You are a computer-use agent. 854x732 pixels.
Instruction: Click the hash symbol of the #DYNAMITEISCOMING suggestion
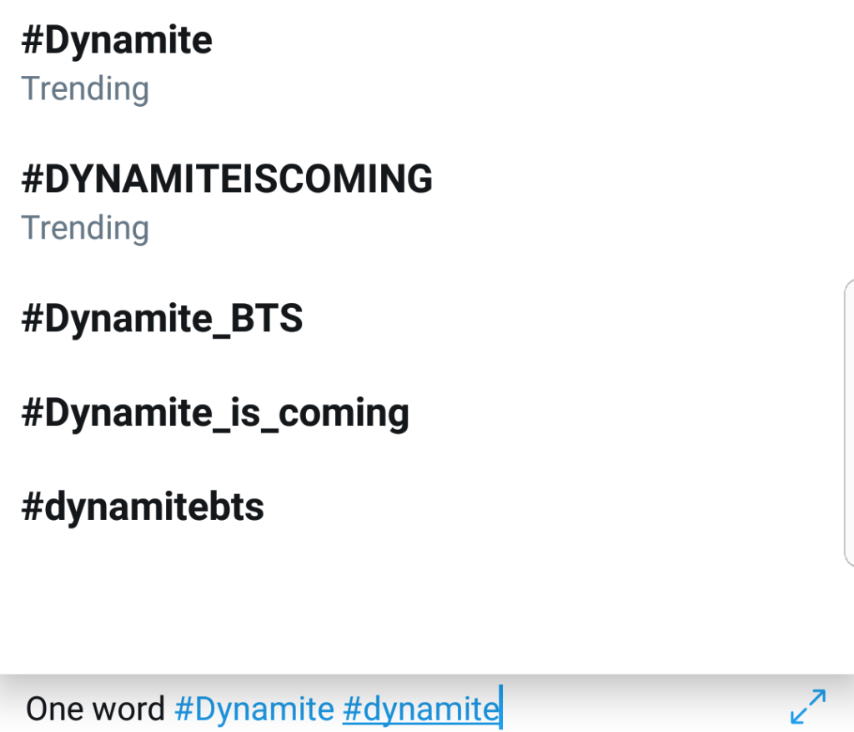(32, 179)
